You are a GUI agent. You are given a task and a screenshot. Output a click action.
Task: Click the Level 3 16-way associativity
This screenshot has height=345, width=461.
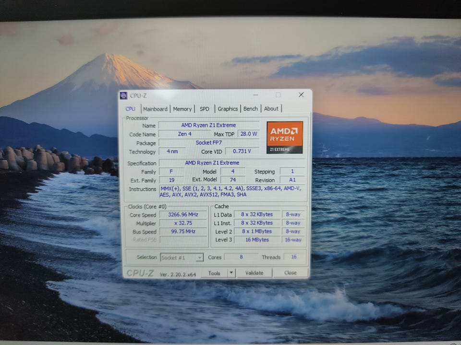[x=293, y=240]
